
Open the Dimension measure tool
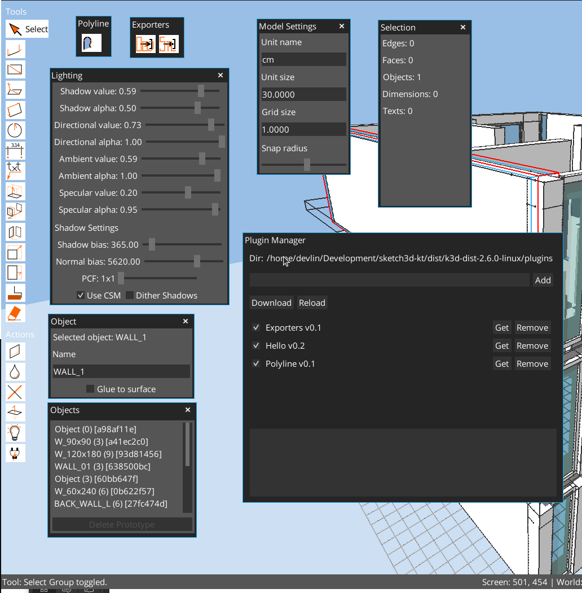click(x=15, y=151)
